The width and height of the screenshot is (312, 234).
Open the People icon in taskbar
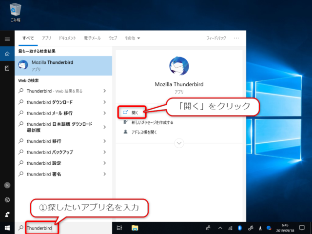[208, 228]
